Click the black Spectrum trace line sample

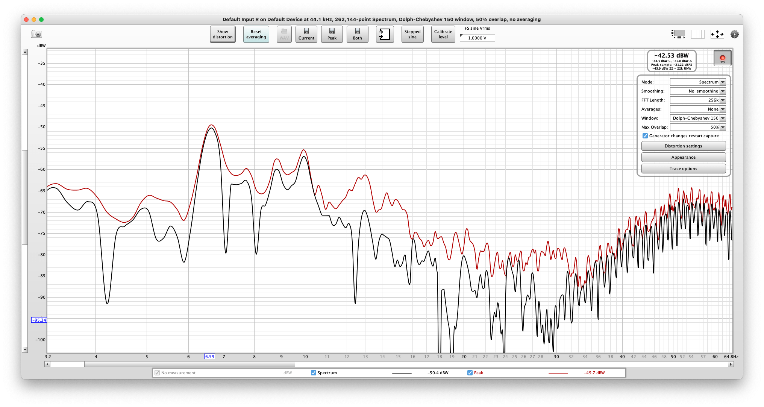(402, 373)
